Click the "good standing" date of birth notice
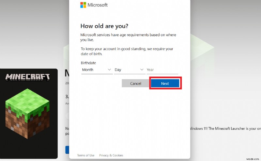Image resolution: width=261 pixels, height=161 pixels. pos(127,51)
